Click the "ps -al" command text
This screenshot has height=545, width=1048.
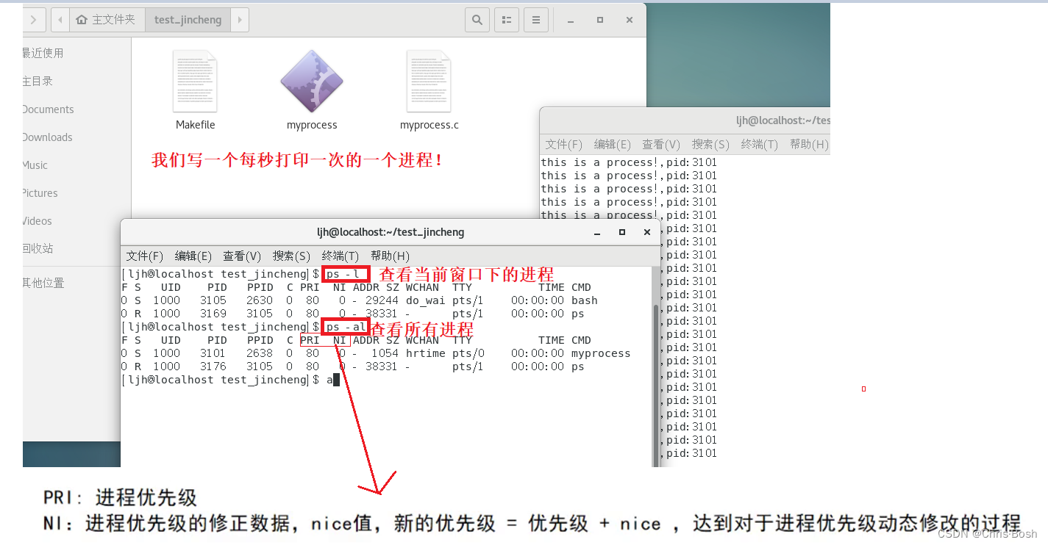click(x=346, y=327)
